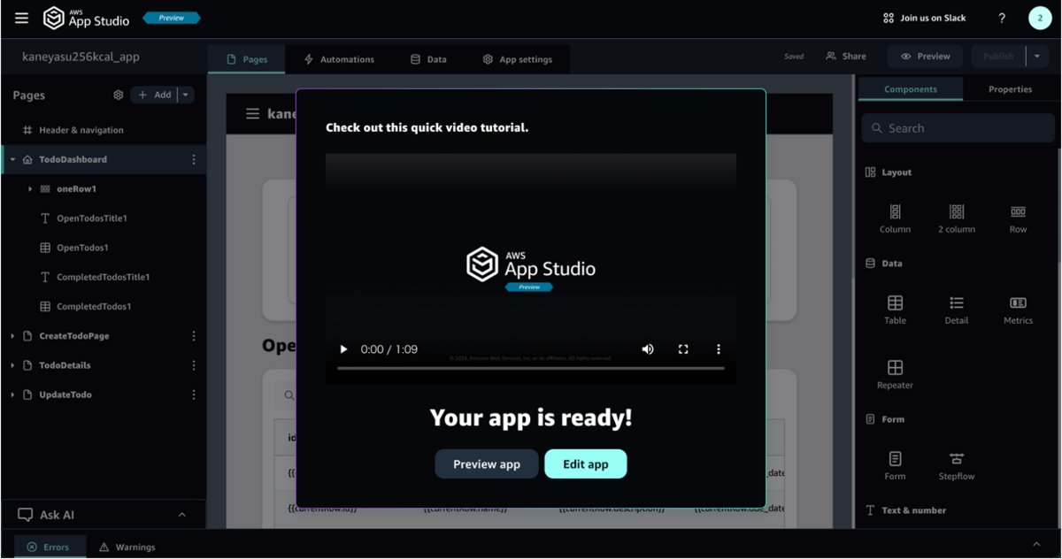Add the Detail data component
Image resolution: width=1062 pixels, height=559 pixels.
click(957, 310)
